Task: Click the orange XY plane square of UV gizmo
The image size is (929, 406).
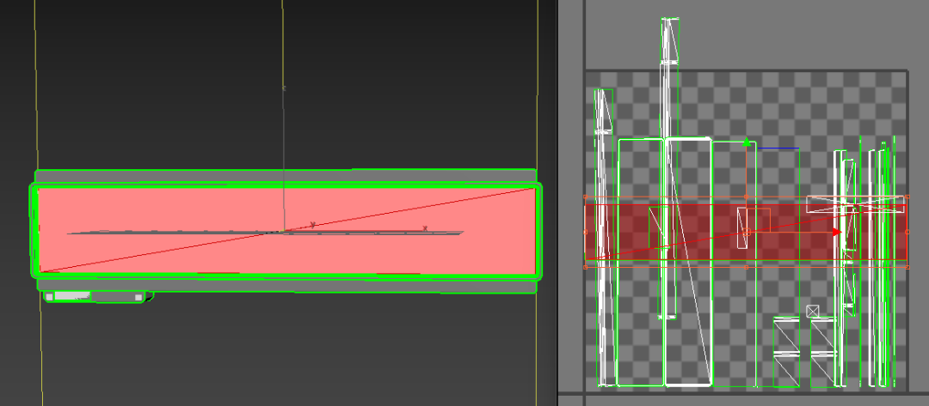Action: click(x=758, y=220)
